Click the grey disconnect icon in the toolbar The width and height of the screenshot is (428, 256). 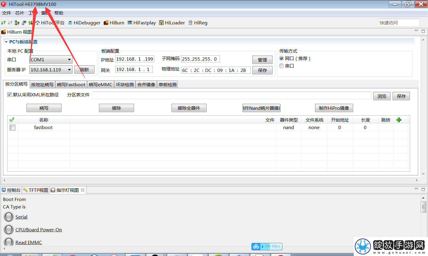pos(10,23)
